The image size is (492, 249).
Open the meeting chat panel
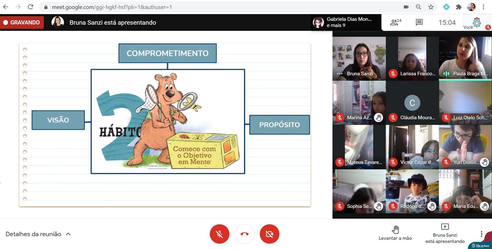pyautogui.click(x=419, y=23)
